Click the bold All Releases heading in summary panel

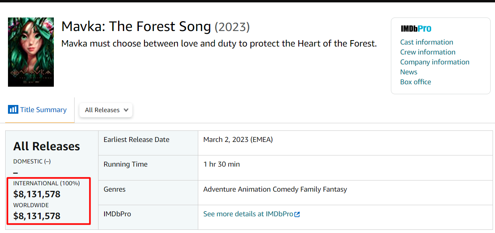point(47,146)
